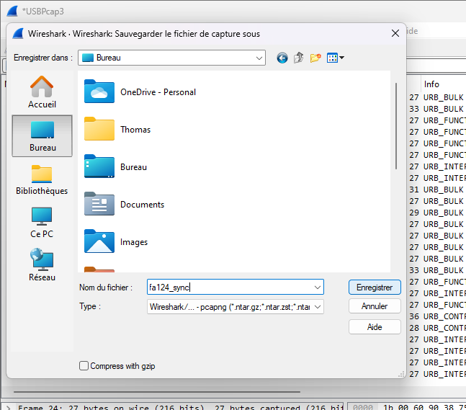The image size is (466, 410).
Task: Open the OneDrive - Personal folder
Action: click(x=158, y=92)
